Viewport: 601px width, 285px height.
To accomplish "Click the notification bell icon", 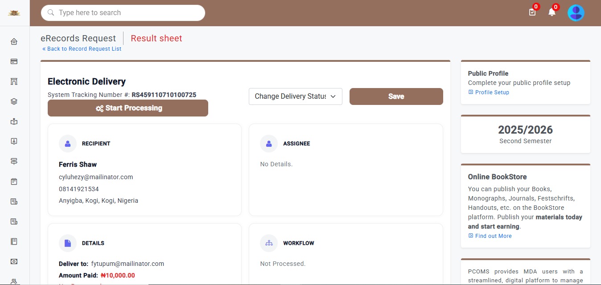I will pyautogui.click(x=552, y=12).
